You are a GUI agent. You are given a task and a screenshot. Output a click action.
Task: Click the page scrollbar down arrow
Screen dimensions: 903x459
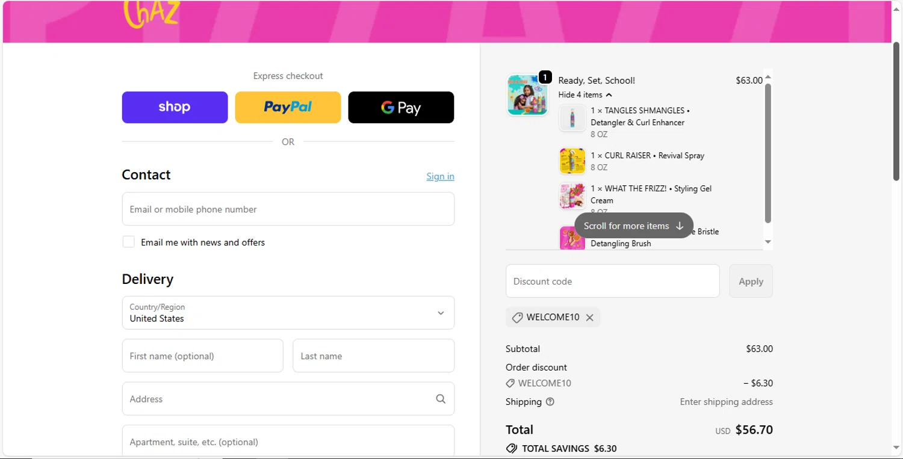[896, 448]
